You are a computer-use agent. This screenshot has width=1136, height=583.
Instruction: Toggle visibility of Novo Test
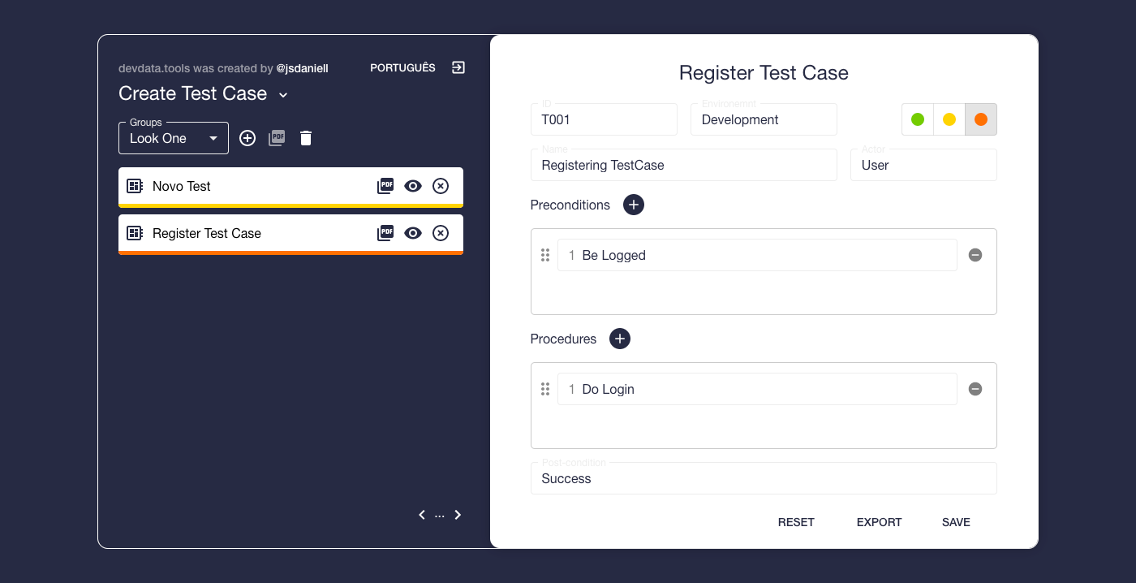(x=413, y=185)
